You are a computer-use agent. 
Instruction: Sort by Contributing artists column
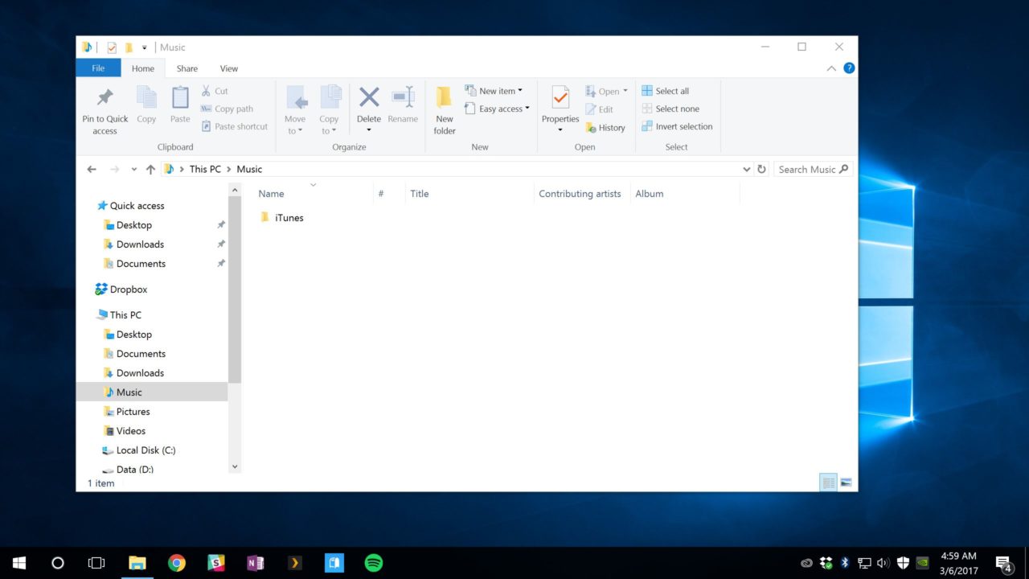tap(582, 194)
